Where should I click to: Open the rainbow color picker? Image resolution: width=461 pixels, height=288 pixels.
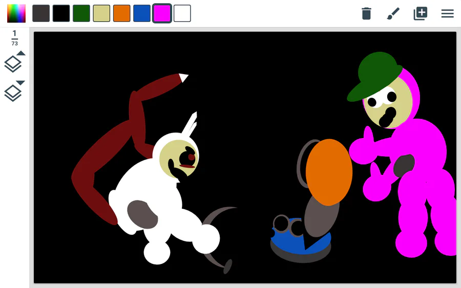tap(16, 13)
